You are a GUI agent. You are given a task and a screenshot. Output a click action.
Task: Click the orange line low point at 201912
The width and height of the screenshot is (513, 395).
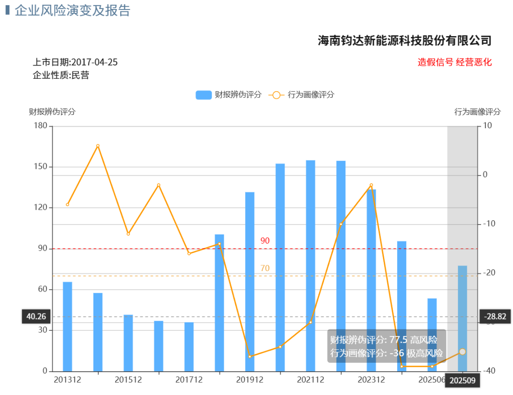(x=250, y=357)
